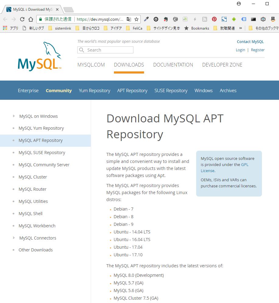Open the grey leaf-circle extension icon

coord(175,19)
